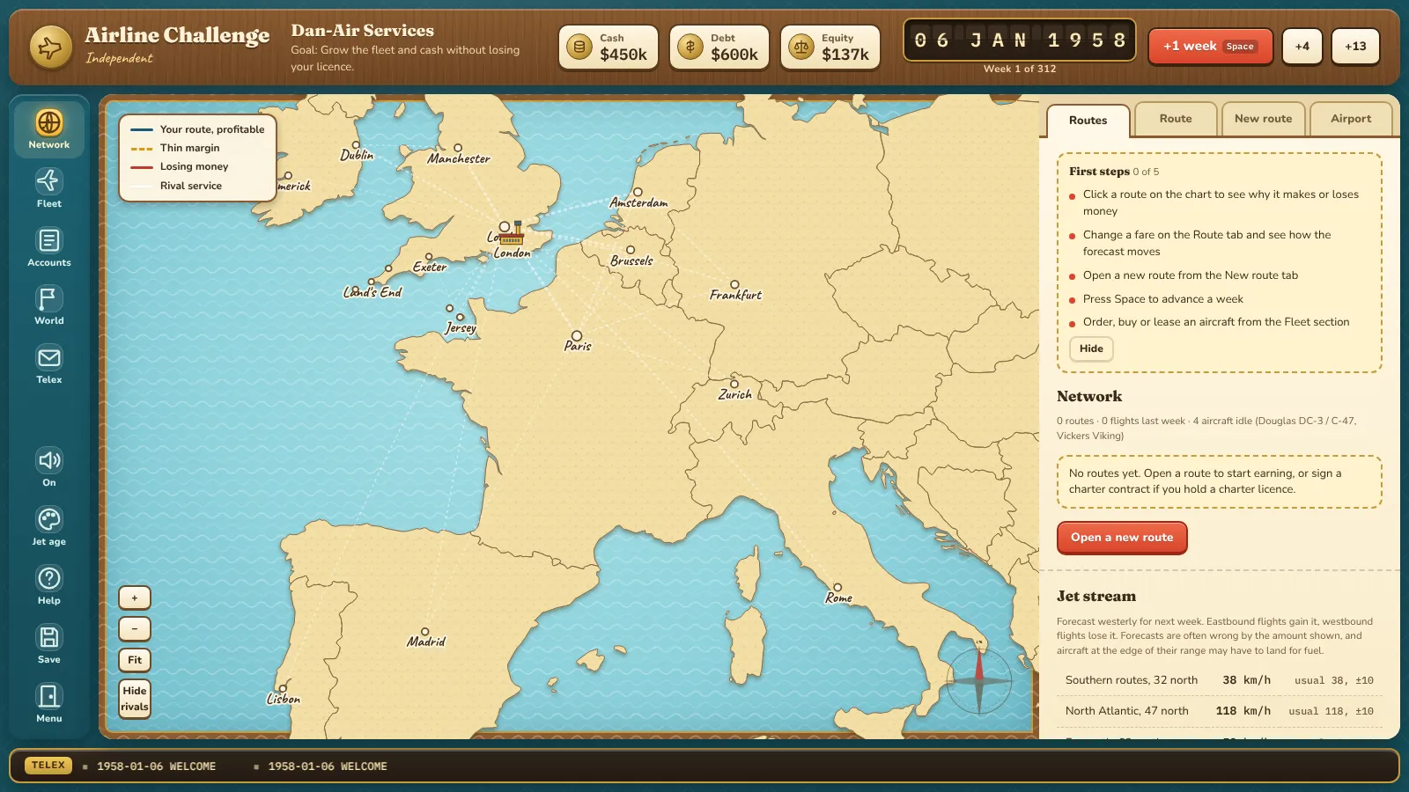1409x792 pixels.
Task: Open the World section
Action: point(49,305)
